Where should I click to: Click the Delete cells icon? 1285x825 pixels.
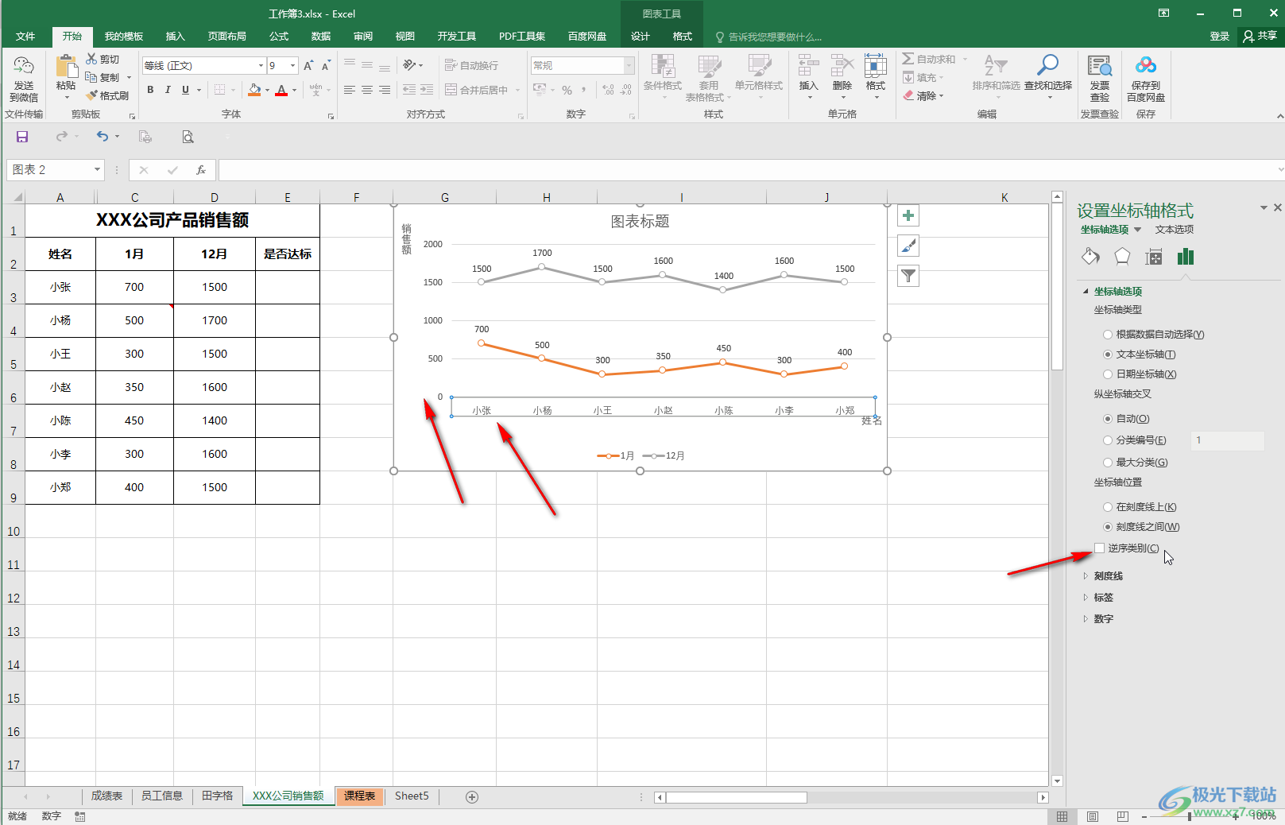842,67
